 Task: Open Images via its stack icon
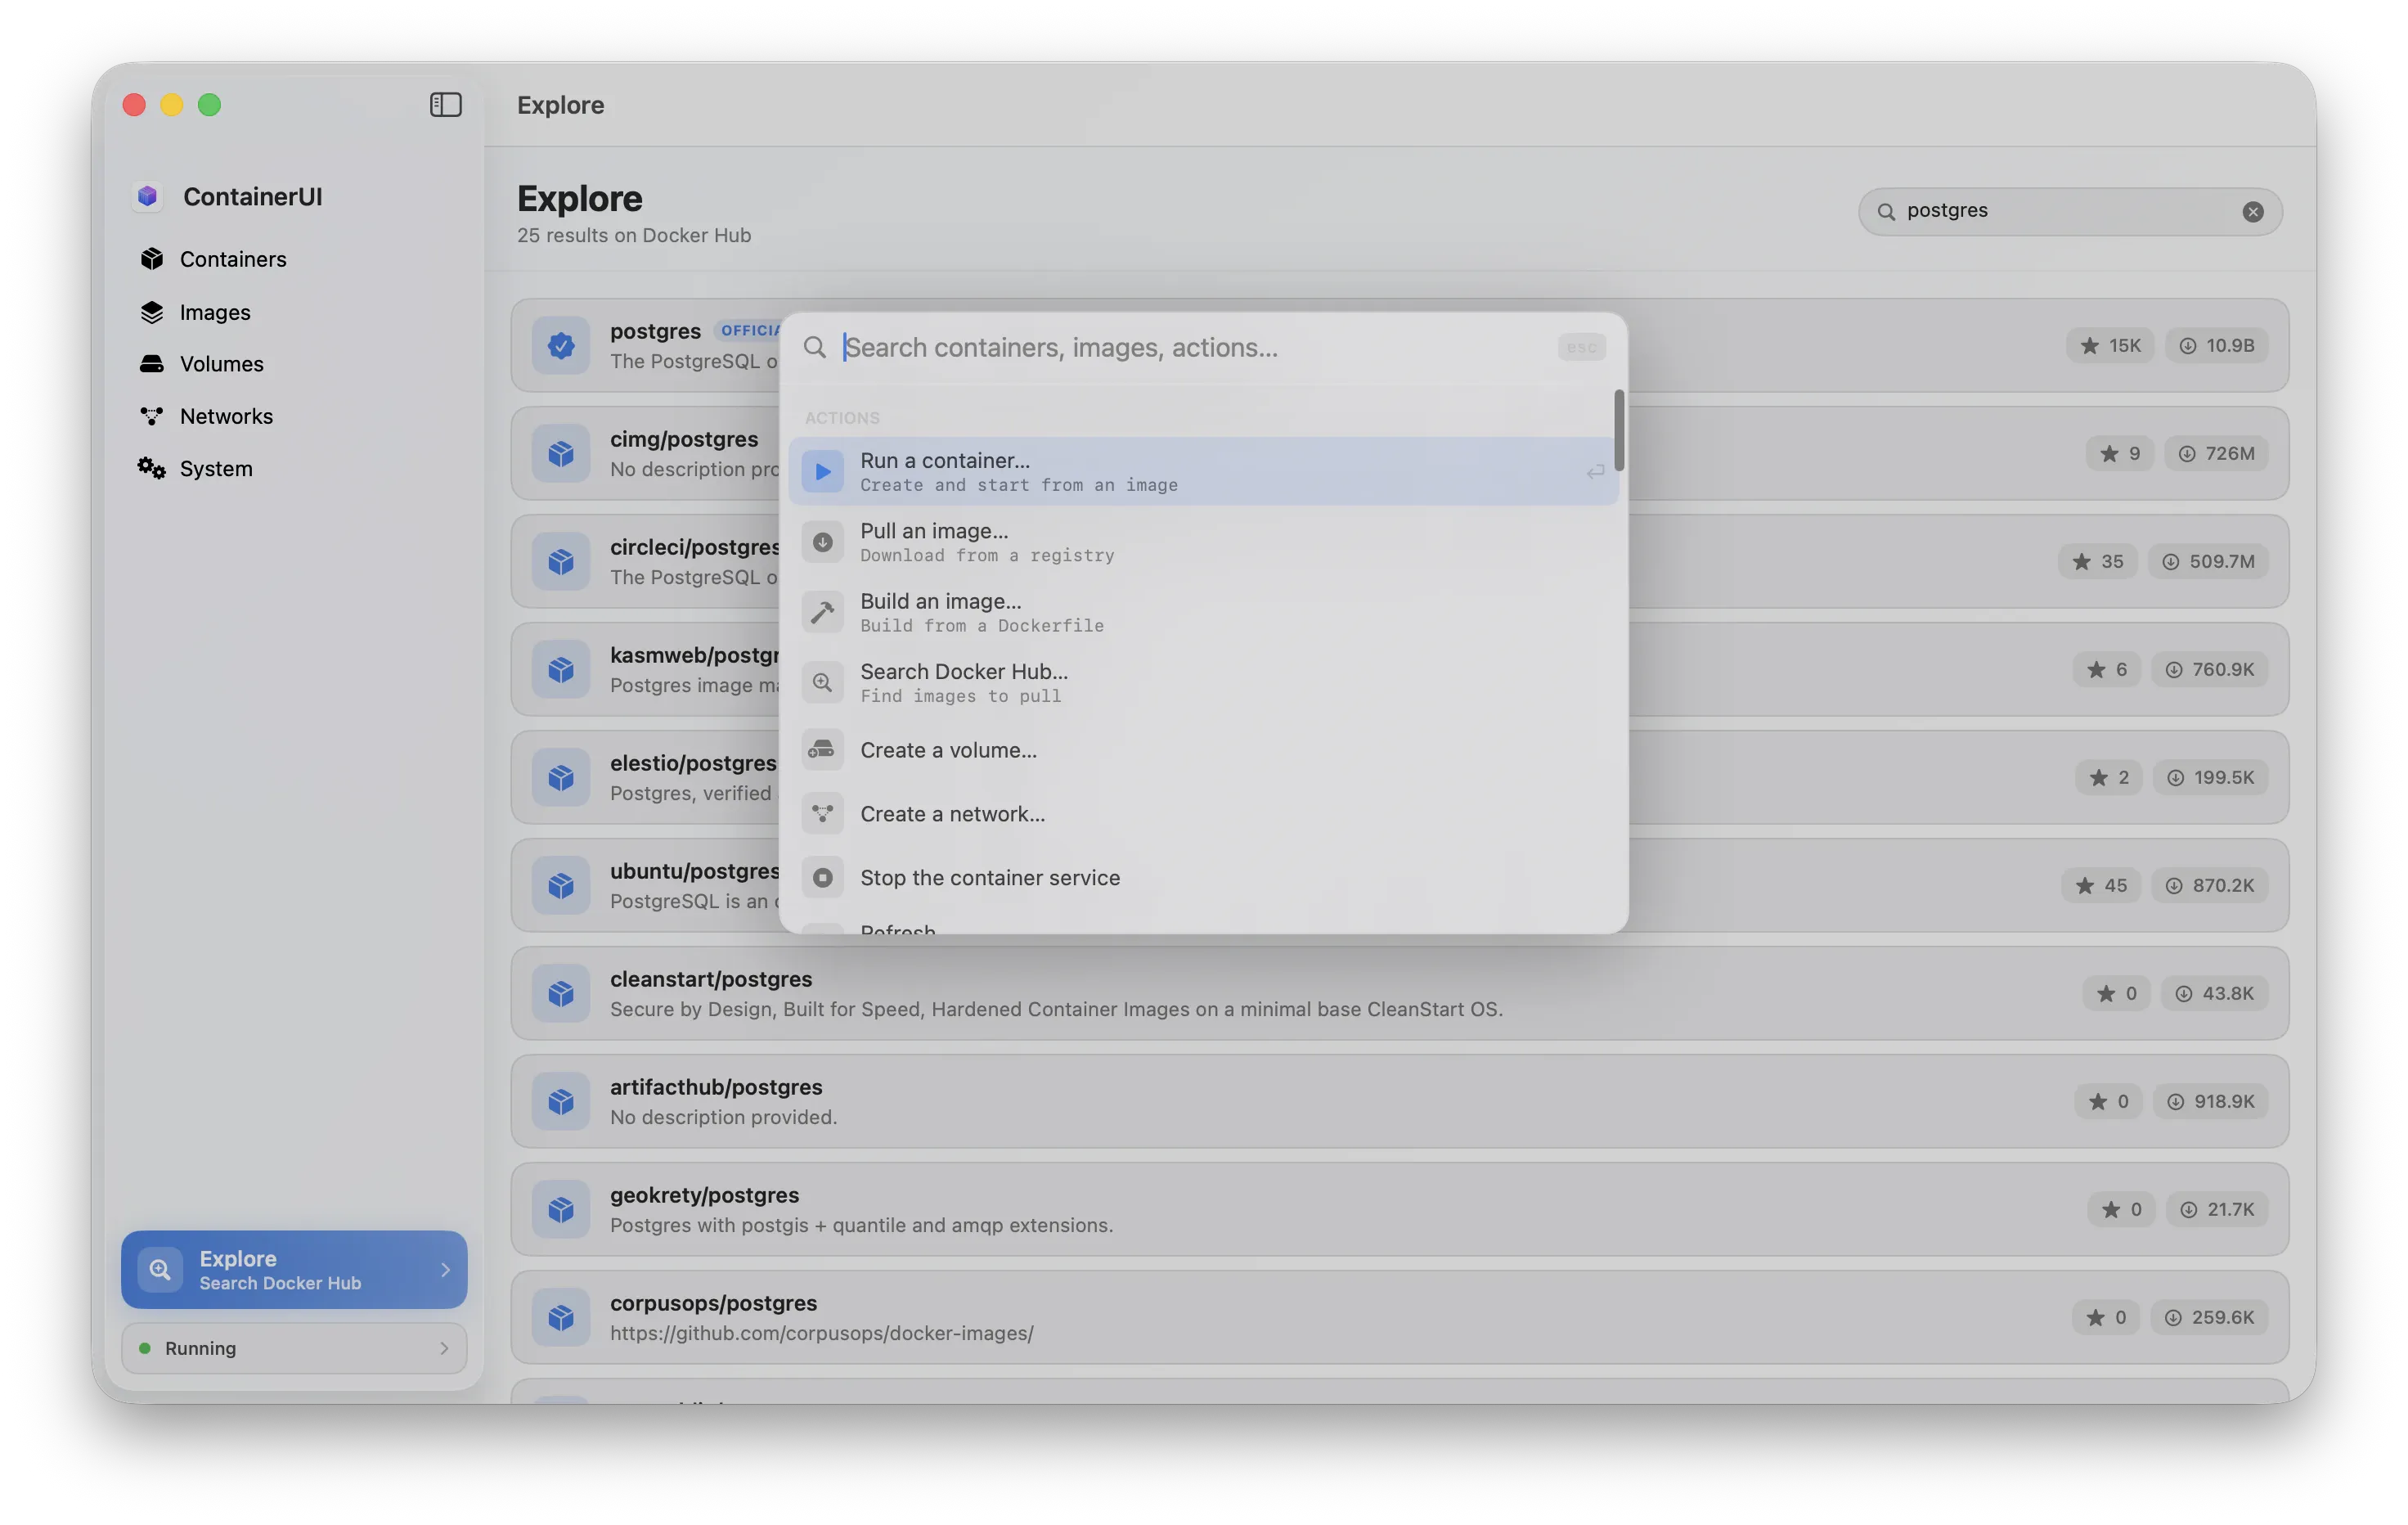click(x=152, y=312)
